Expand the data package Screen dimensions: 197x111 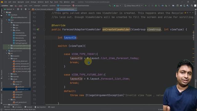click(x=11, y=25)
